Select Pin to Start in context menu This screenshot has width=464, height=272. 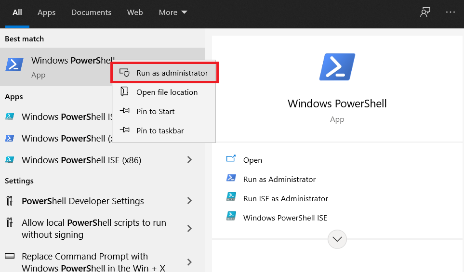click(164, 111)
